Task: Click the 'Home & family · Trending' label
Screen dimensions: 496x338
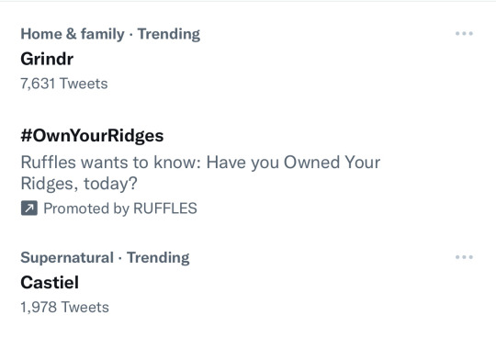Action: click(110, 34)
